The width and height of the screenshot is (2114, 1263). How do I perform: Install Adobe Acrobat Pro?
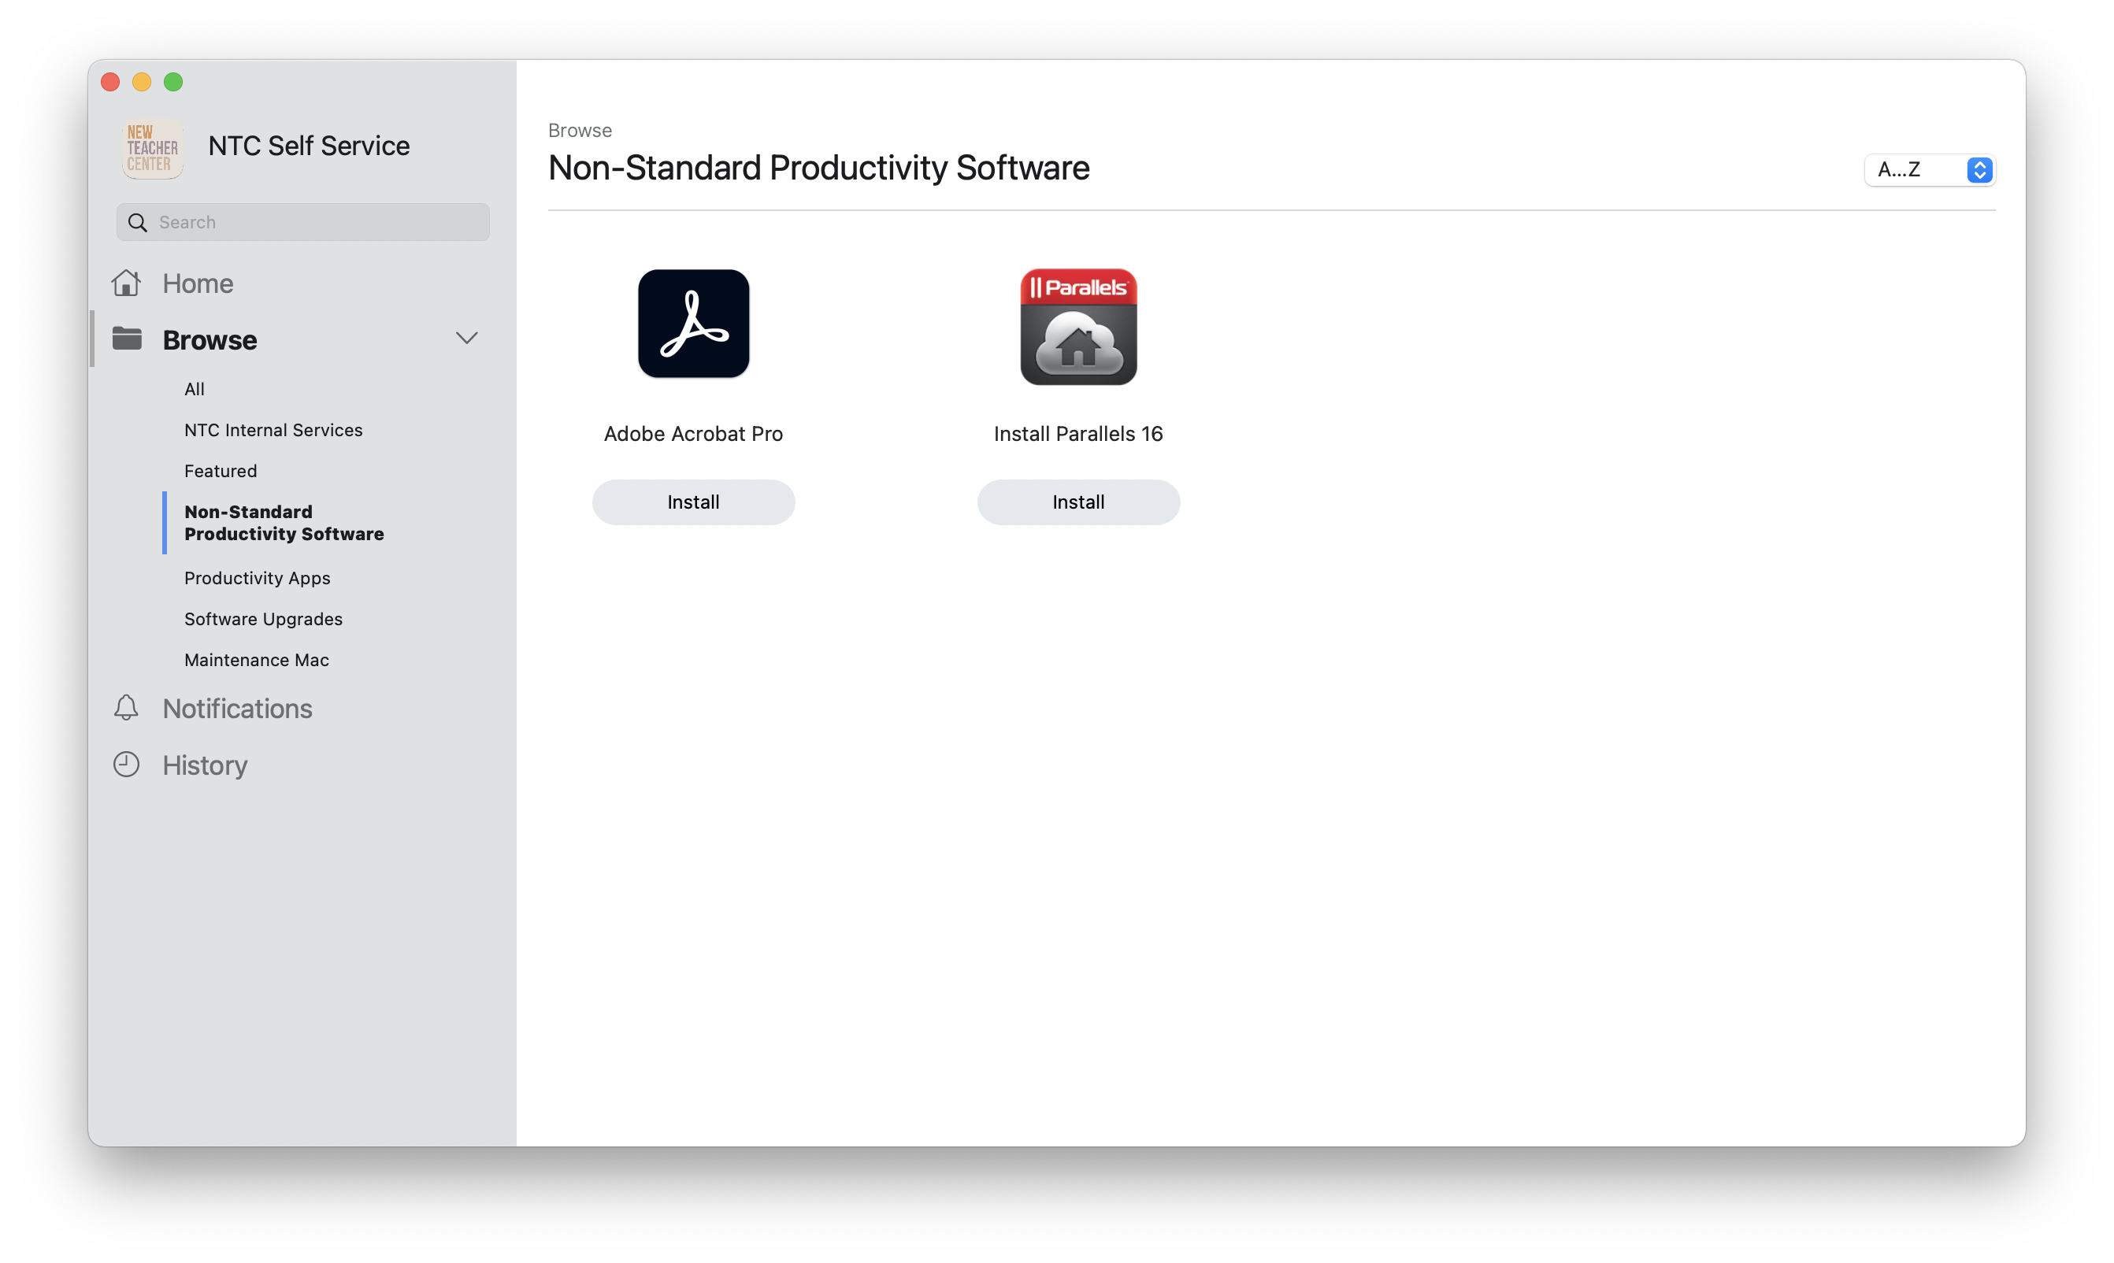[x=693, y=501]
